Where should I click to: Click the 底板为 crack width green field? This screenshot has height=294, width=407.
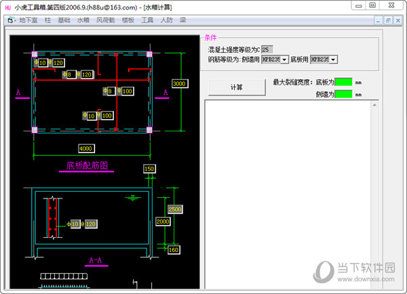[343, 82]
